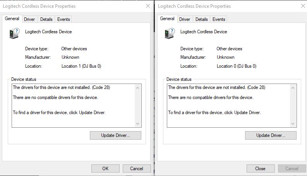
Task: Confirm with OK in the left dialog
Action: (x=105, y=168)
